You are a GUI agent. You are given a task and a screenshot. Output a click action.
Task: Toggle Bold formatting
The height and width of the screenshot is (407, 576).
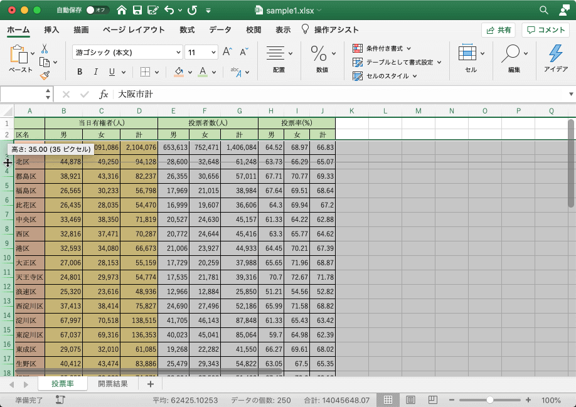tap(80, 71)
